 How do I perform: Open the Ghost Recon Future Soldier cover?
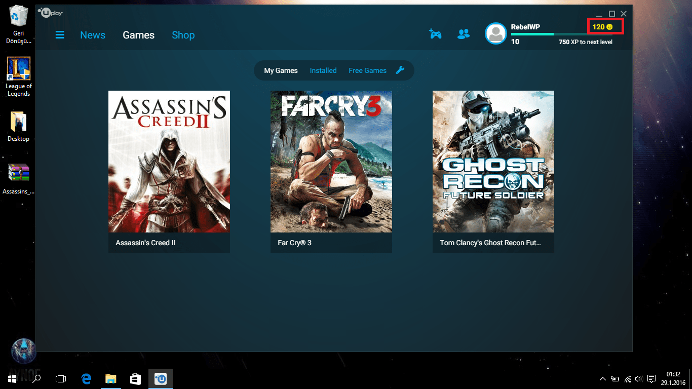tap(493, 162)
